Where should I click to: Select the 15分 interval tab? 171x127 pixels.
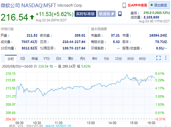tap(118, 58)
